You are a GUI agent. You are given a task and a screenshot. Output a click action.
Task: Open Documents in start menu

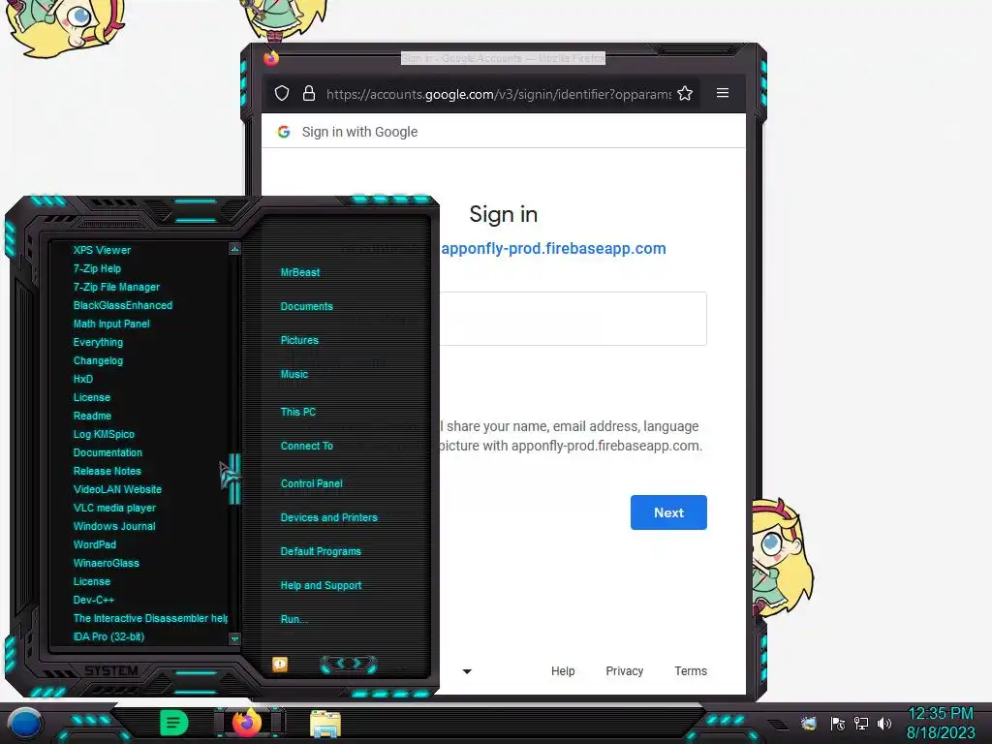click(306, 306)
